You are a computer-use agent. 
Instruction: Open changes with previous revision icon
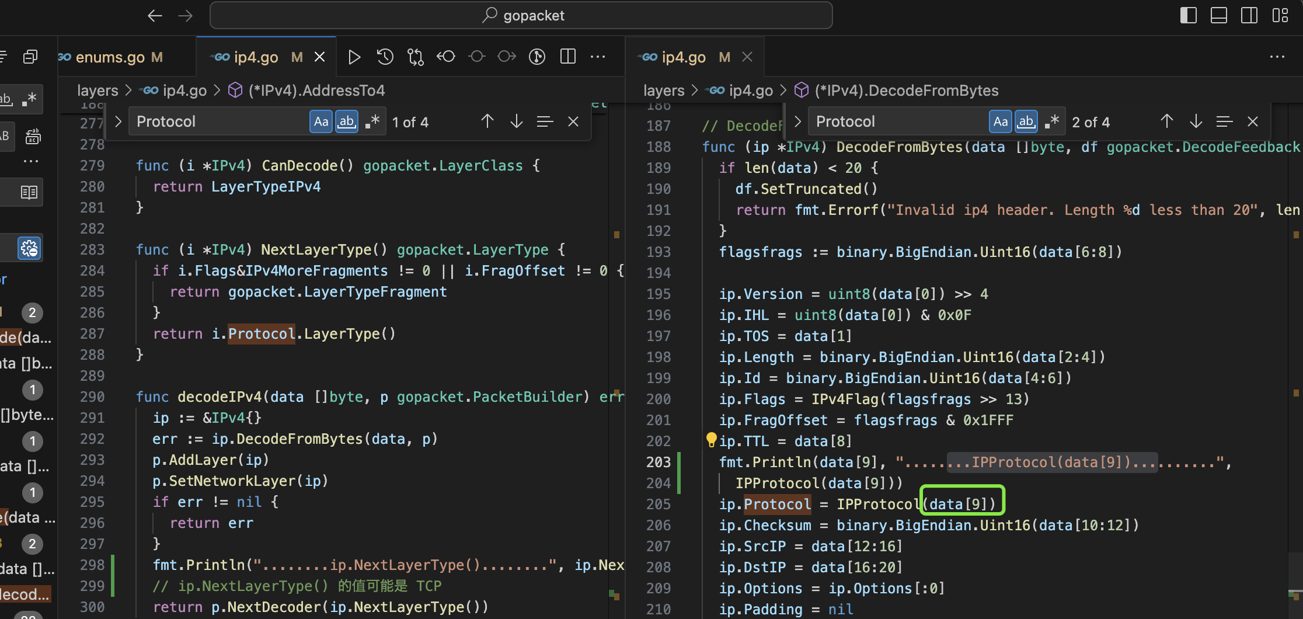point(446,57)
